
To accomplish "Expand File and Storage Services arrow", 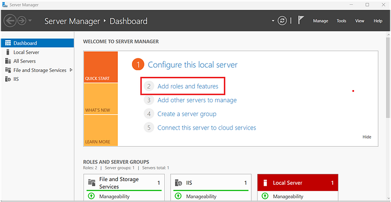I will pyautogui.click(x=71, y=70).
